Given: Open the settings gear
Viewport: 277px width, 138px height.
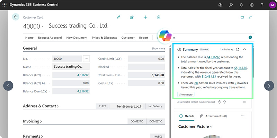Looking at the screenshot, I should pos(252,5).
